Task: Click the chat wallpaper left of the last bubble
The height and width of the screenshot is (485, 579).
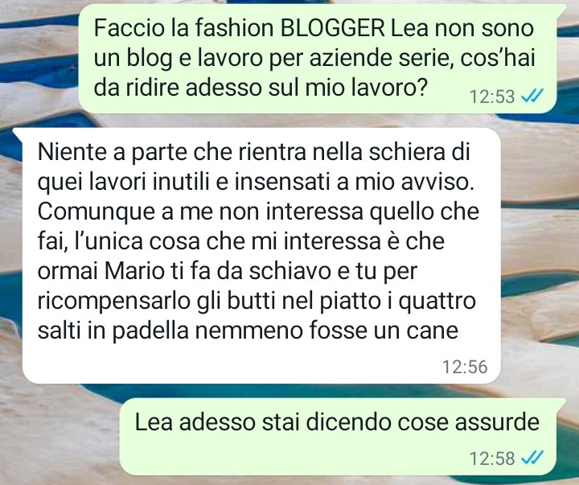Action: [x=59, y=437]
